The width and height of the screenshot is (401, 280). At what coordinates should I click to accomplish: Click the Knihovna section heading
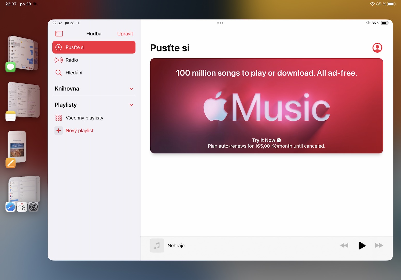click(67, 89)
